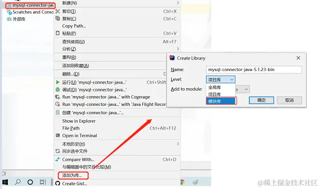Close the Create Library dialog

(298, 58)
